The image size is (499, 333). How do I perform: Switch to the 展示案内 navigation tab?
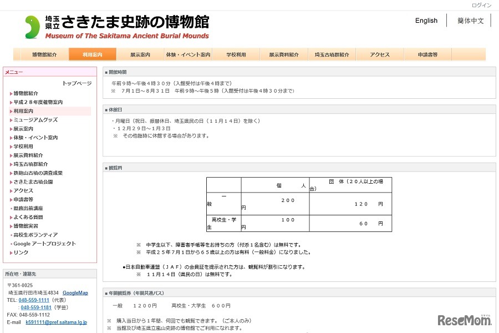(x=139, y=54)
